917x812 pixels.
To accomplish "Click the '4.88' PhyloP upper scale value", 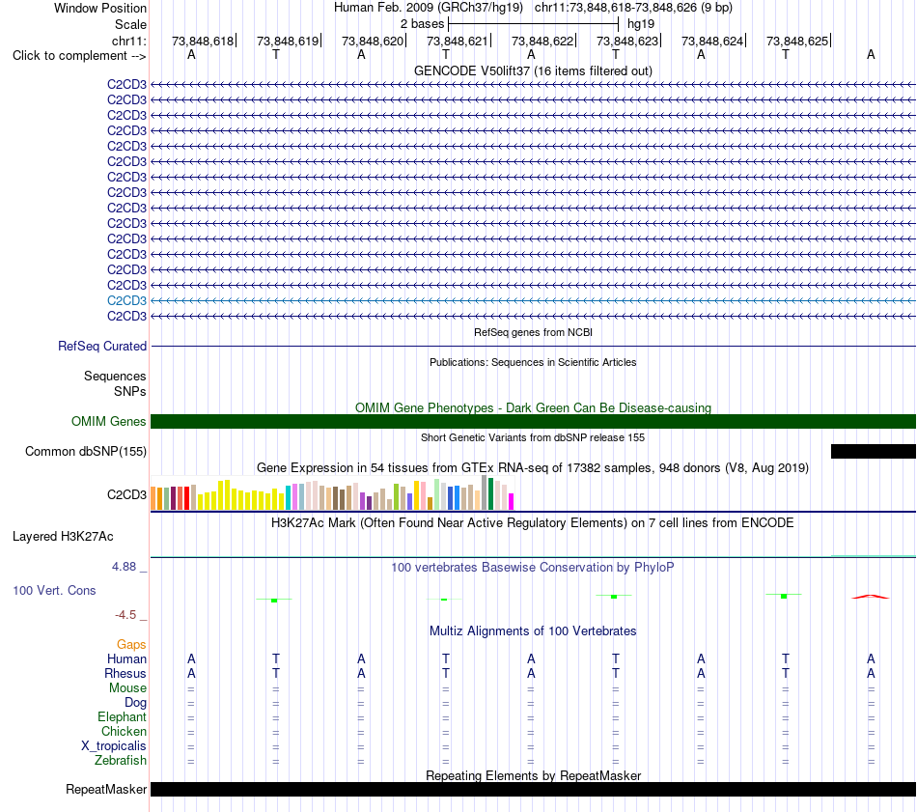I will [x=124, y=567].
